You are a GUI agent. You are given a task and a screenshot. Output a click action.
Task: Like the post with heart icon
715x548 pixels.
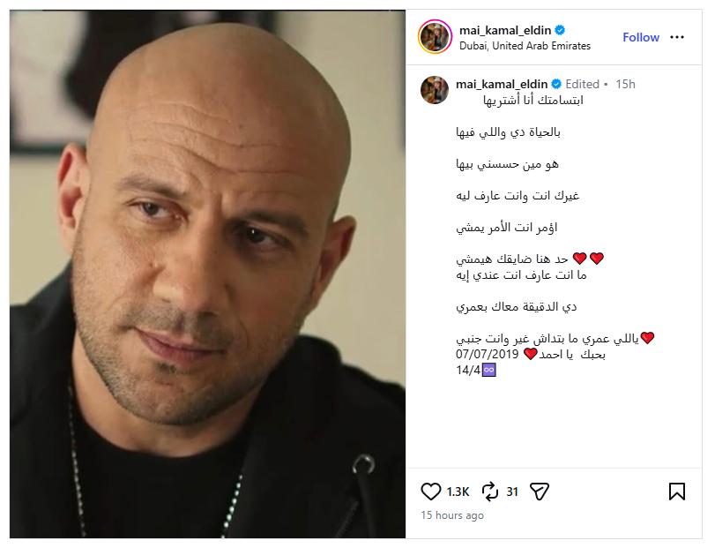pos(430,492)
